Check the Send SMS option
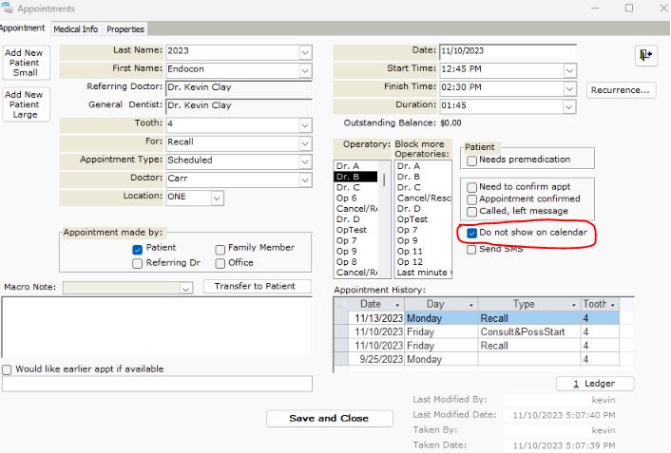The width and height of the screenshot is (671, 453). coord(472,249)
